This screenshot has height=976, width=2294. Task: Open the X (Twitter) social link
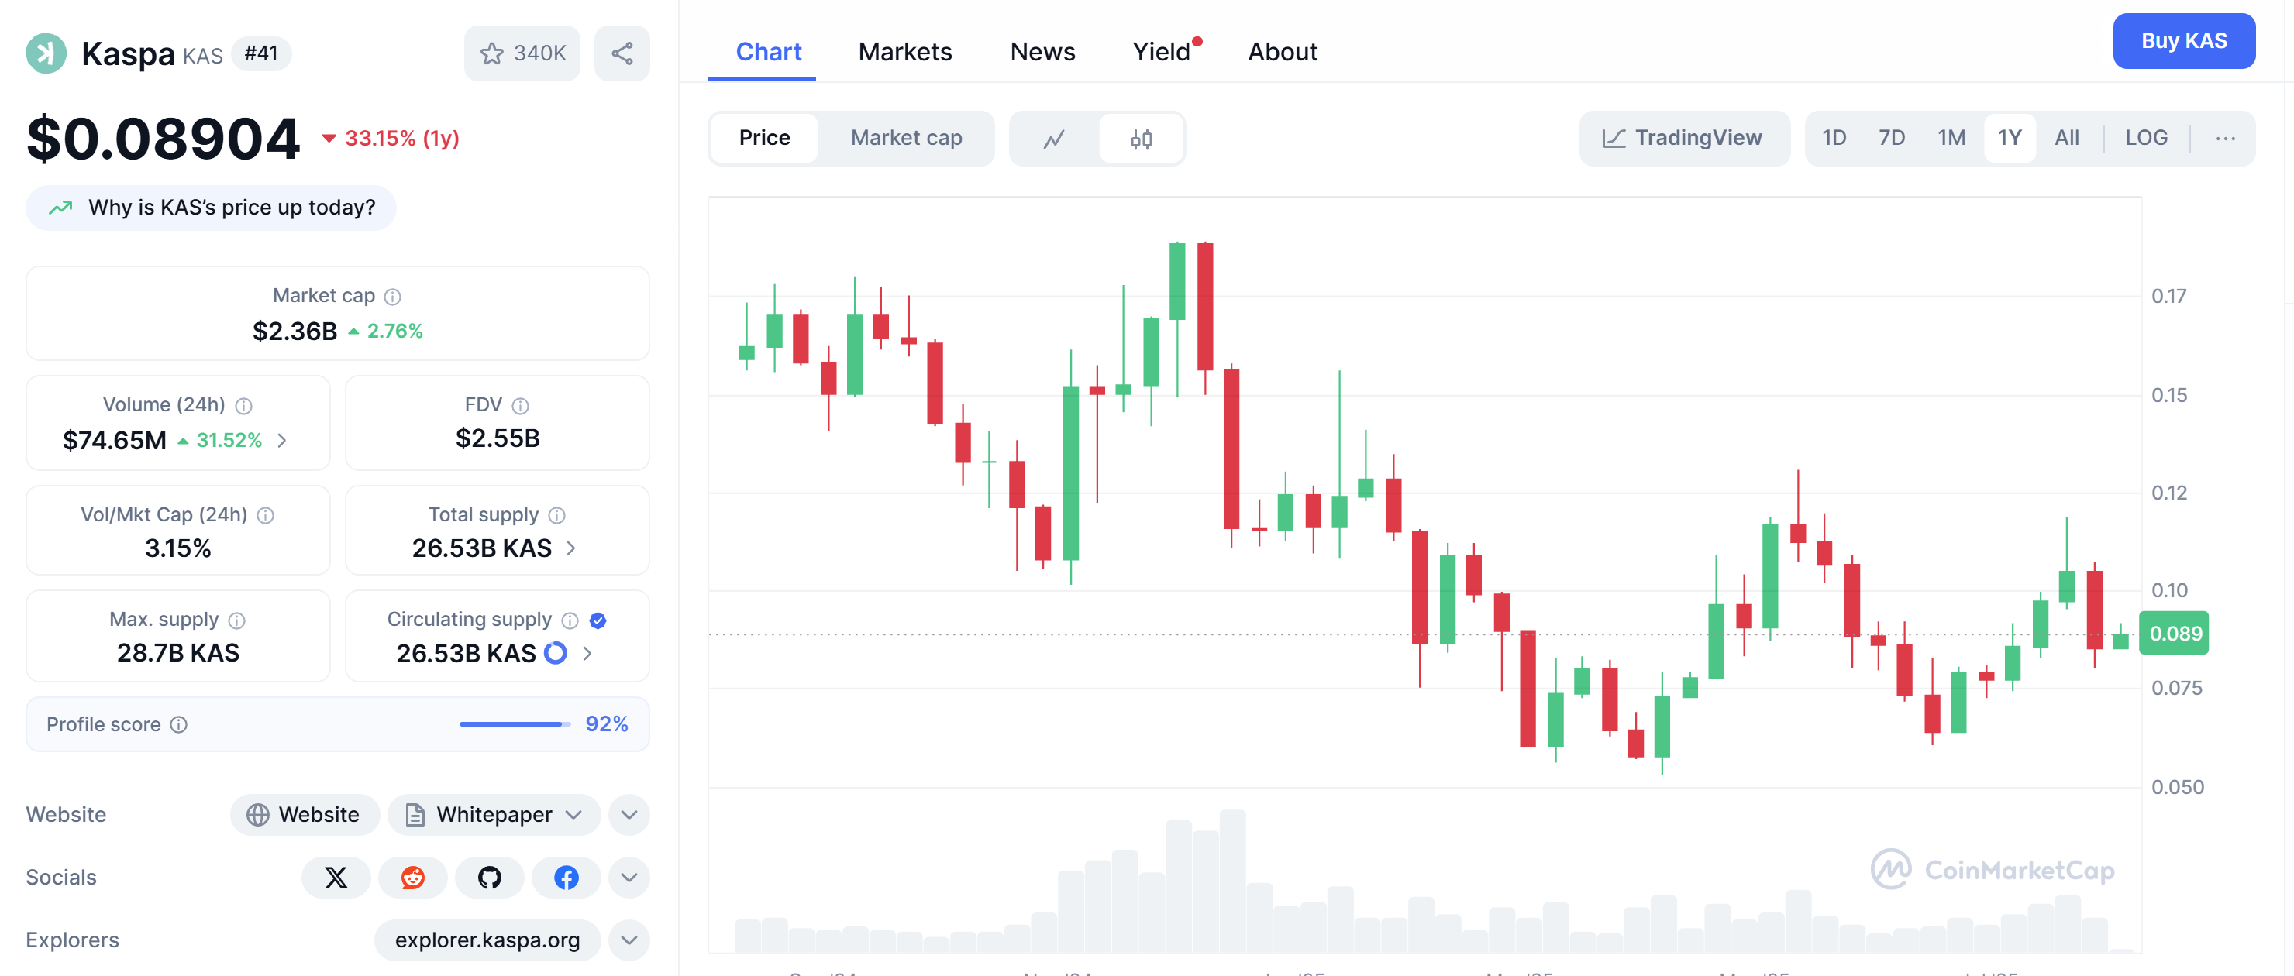[x=336, y=878]
